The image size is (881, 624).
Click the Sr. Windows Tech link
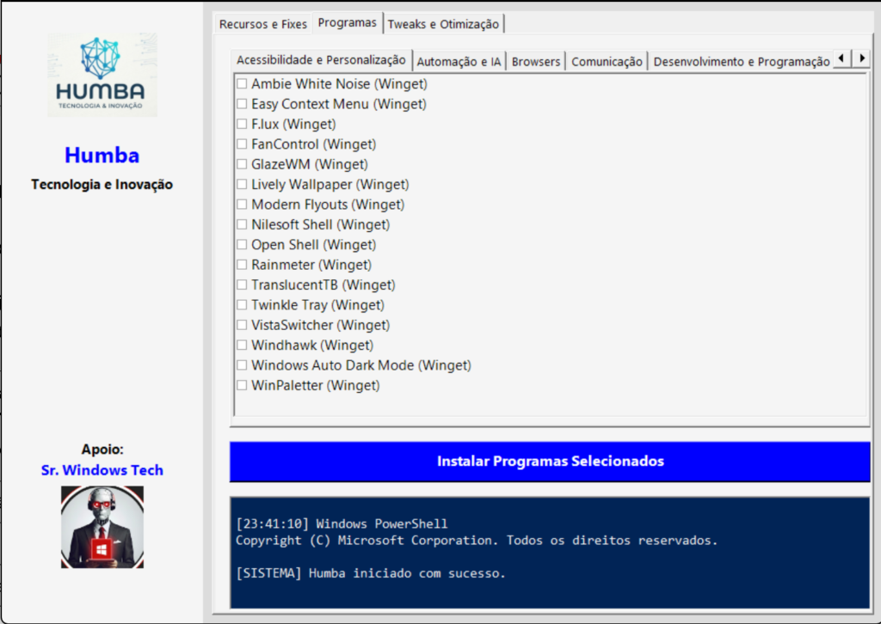(x=102, y=470)
